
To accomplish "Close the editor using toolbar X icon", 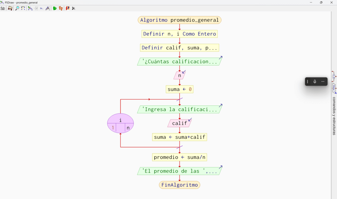I will tap(74, 9).
